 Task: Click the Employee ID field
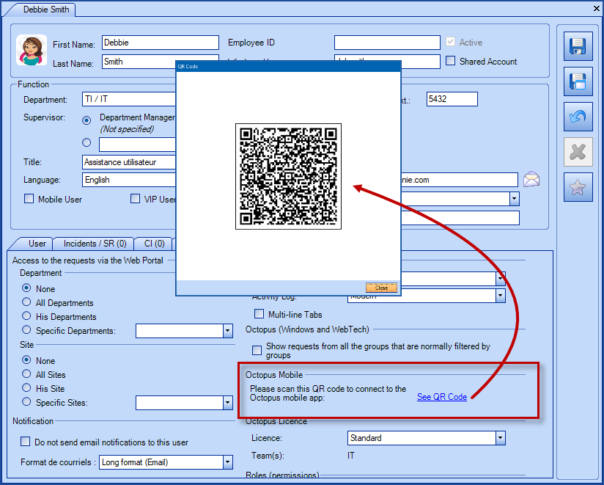click(x=387, y=43)
